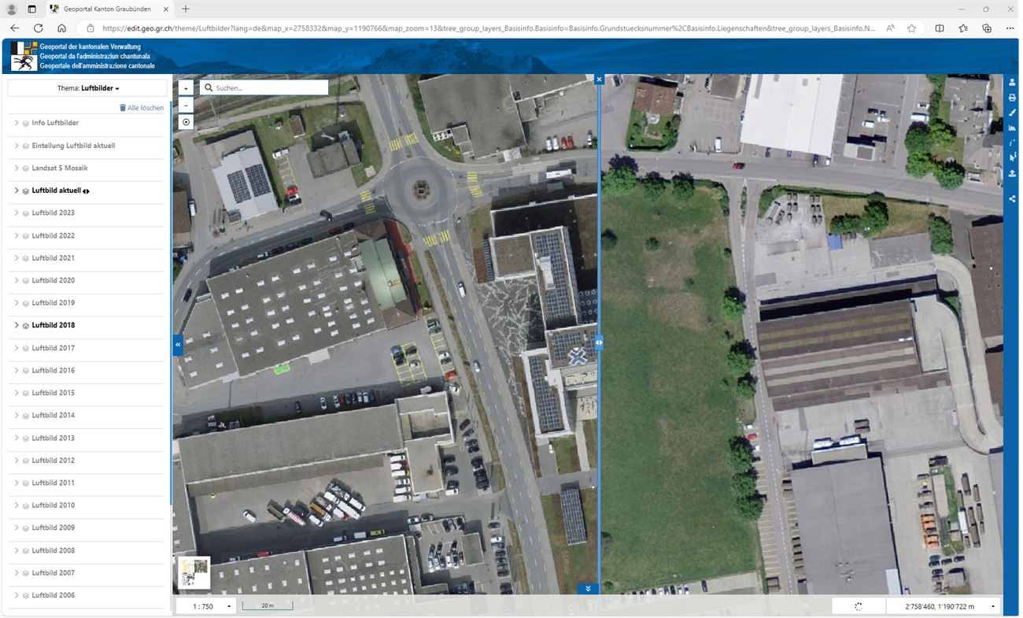Collapse the left layer panel
Image resolution: width=1023 pixels, height=618 pixels.
[x=178, y=344]
